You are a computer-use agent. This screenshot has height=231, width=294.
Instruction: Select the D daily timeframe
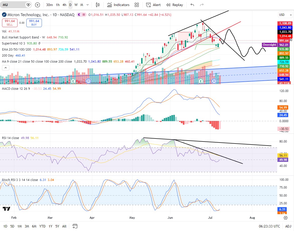tap(70, 5)
